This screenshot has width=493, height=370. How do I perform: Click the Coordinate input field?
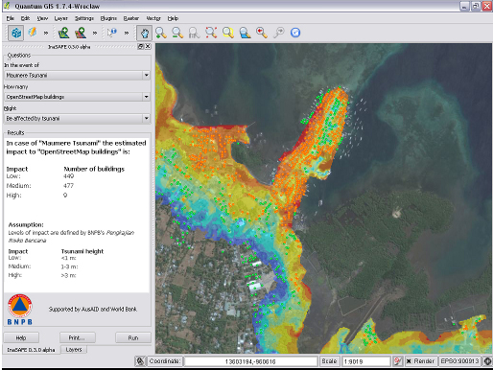point(250,361)
